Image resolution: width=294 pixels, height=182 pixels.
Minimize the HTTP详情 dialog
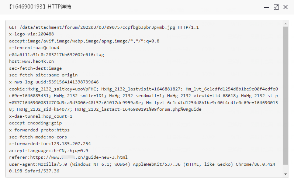tap(267, 7)
